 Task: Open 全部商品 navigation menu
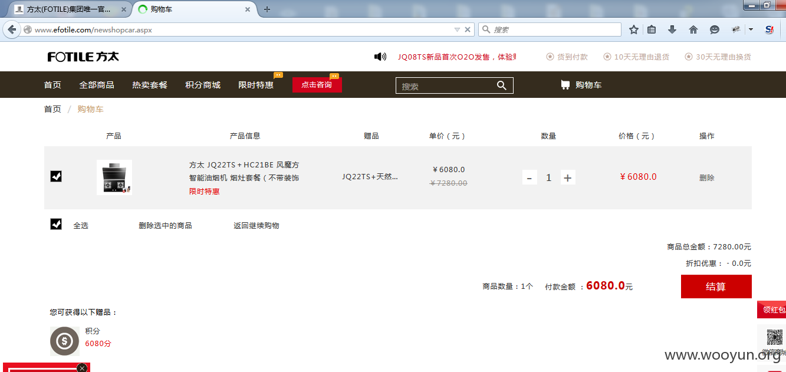[x=97, y=85]
